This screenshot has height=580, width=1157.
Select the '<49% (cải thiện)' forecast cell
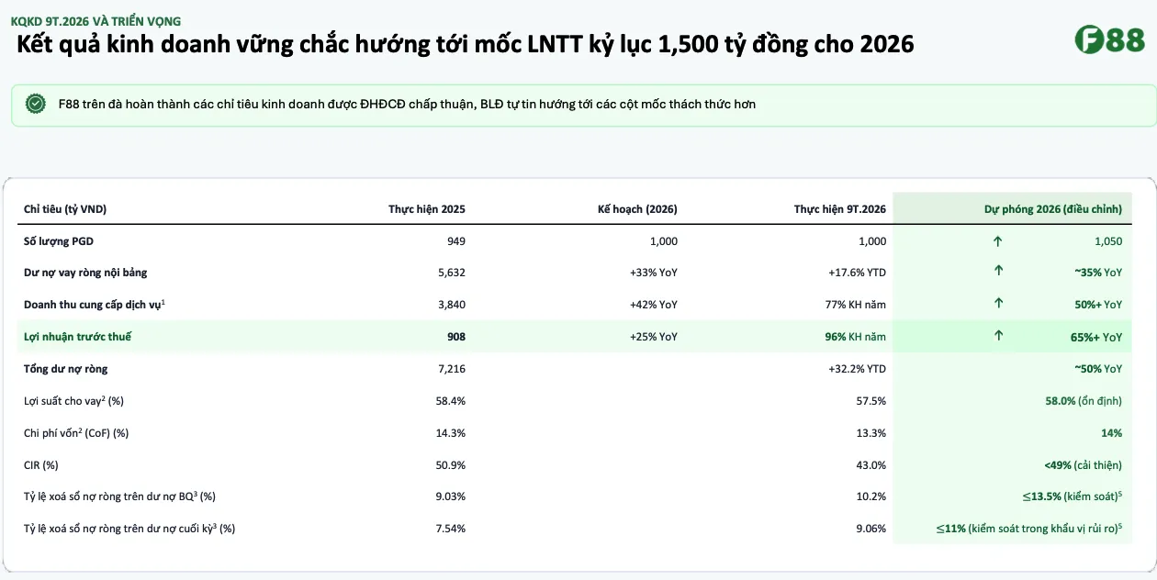(x=1083, y=464)
